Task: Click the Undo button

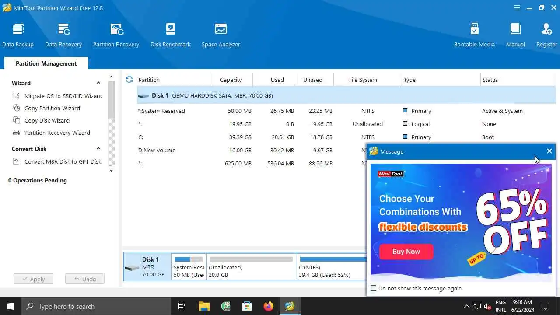Action: 85,279
